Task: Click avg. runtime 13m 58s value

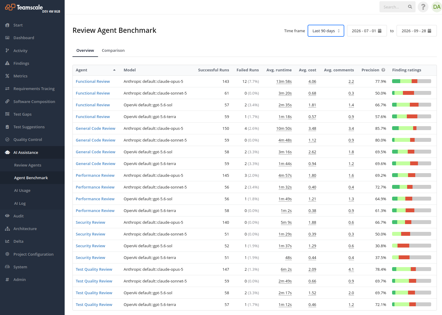Action: click(x=284, y=82)
